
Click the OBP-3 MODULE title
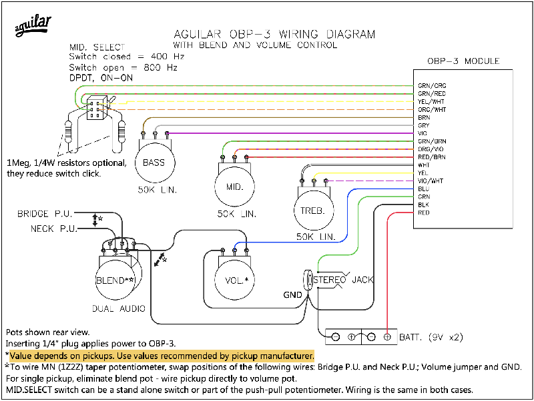pyautogui.click(x=463, y=61)
